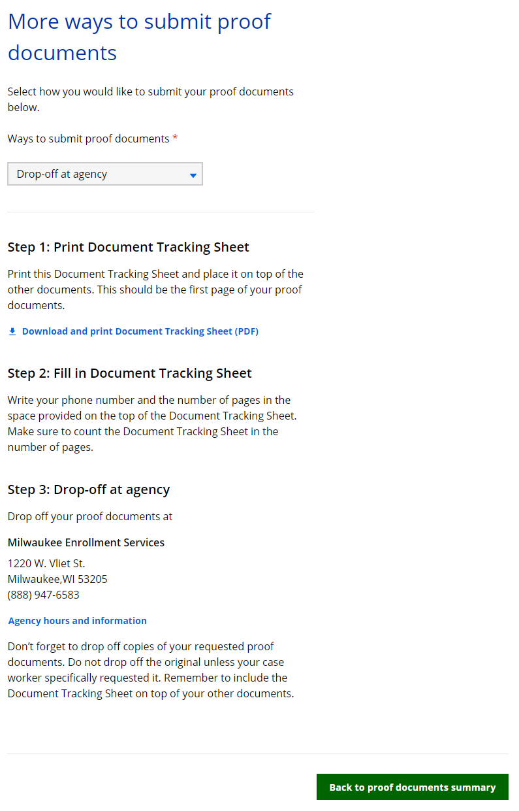This screenshot has height=811, width=519.
Task: Open the Agency hours and information link
Action: coord(77,621)
